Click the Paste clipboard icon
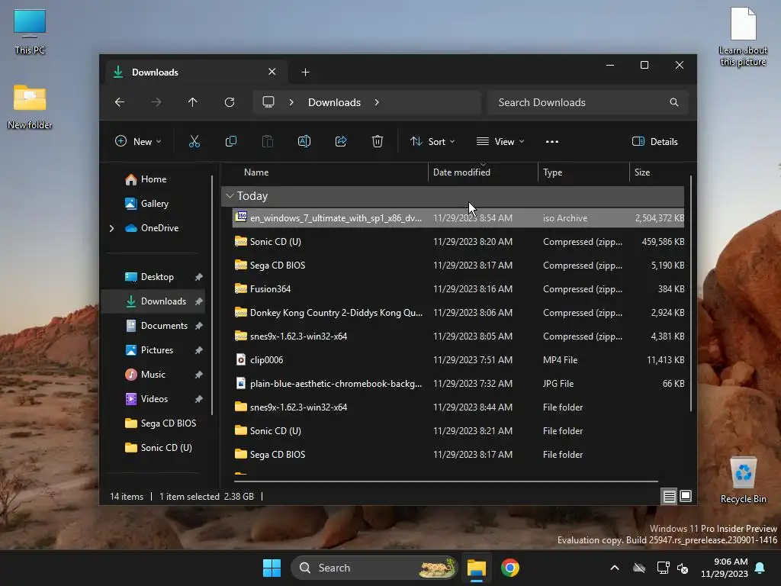The height and width of the screenshot is (586, 781). [268, 141]
